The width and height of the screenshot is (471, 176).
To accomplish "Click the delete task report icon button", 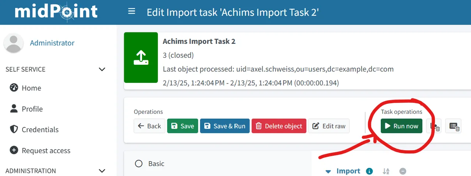I will coord(453,126).
